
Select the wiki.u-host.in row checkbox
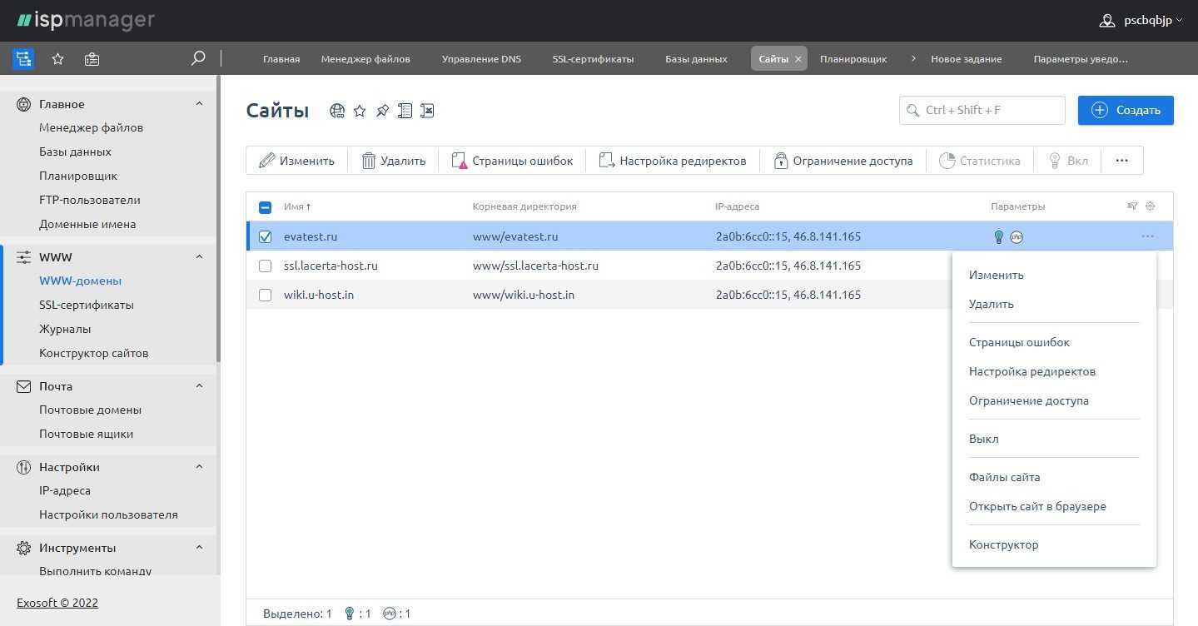click(265, 295)
